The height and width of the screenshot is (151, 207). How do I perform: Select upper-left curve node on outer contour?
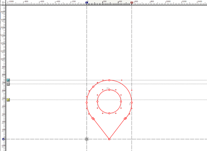click(93, 86)
